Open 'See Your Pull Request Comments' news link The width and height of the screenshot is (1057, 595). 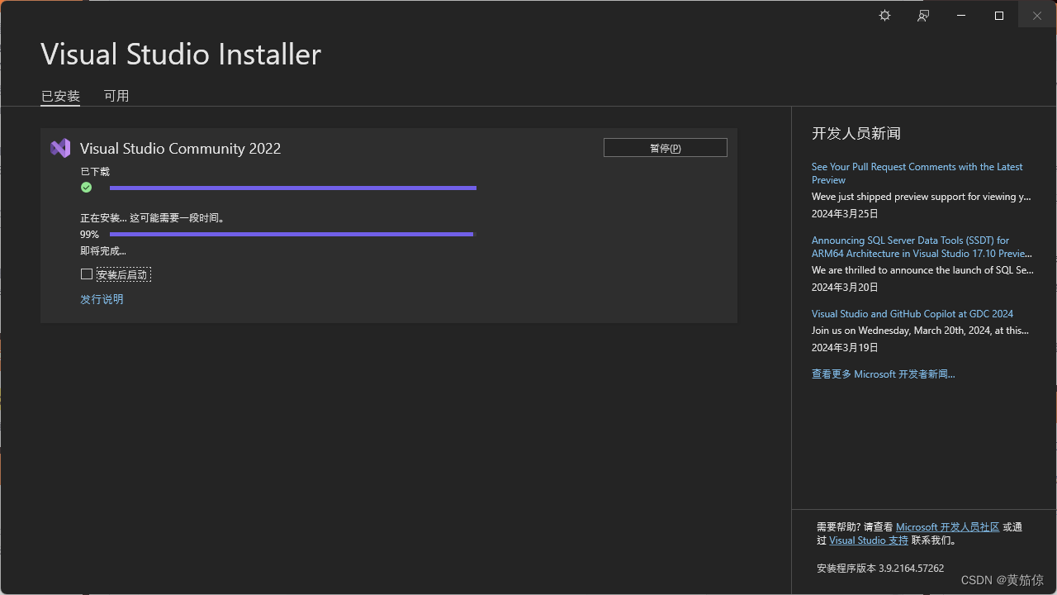[917, 174]
